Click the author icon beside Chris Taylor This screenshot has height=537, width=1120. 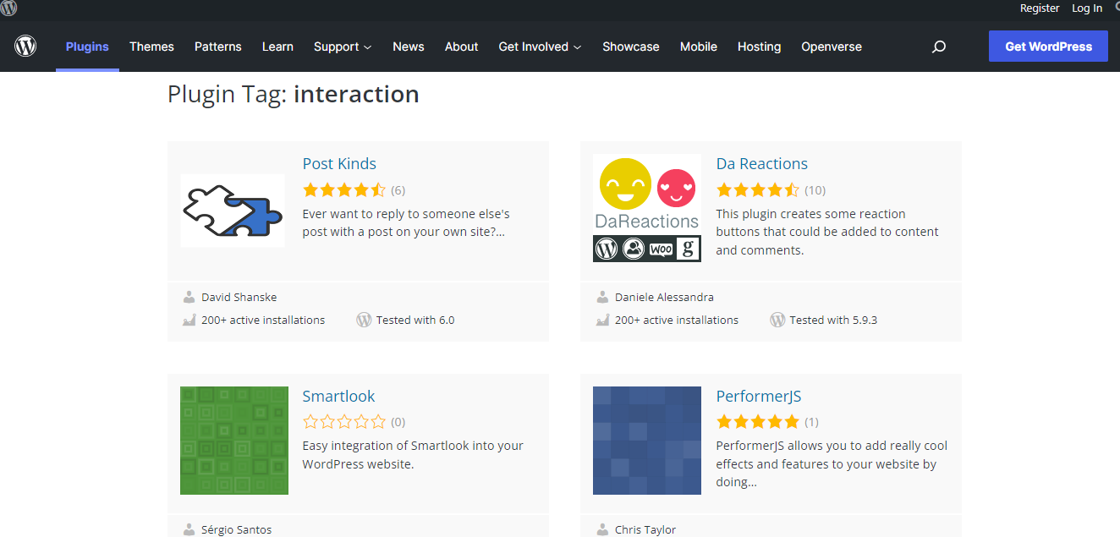click(x=602, y=529)
